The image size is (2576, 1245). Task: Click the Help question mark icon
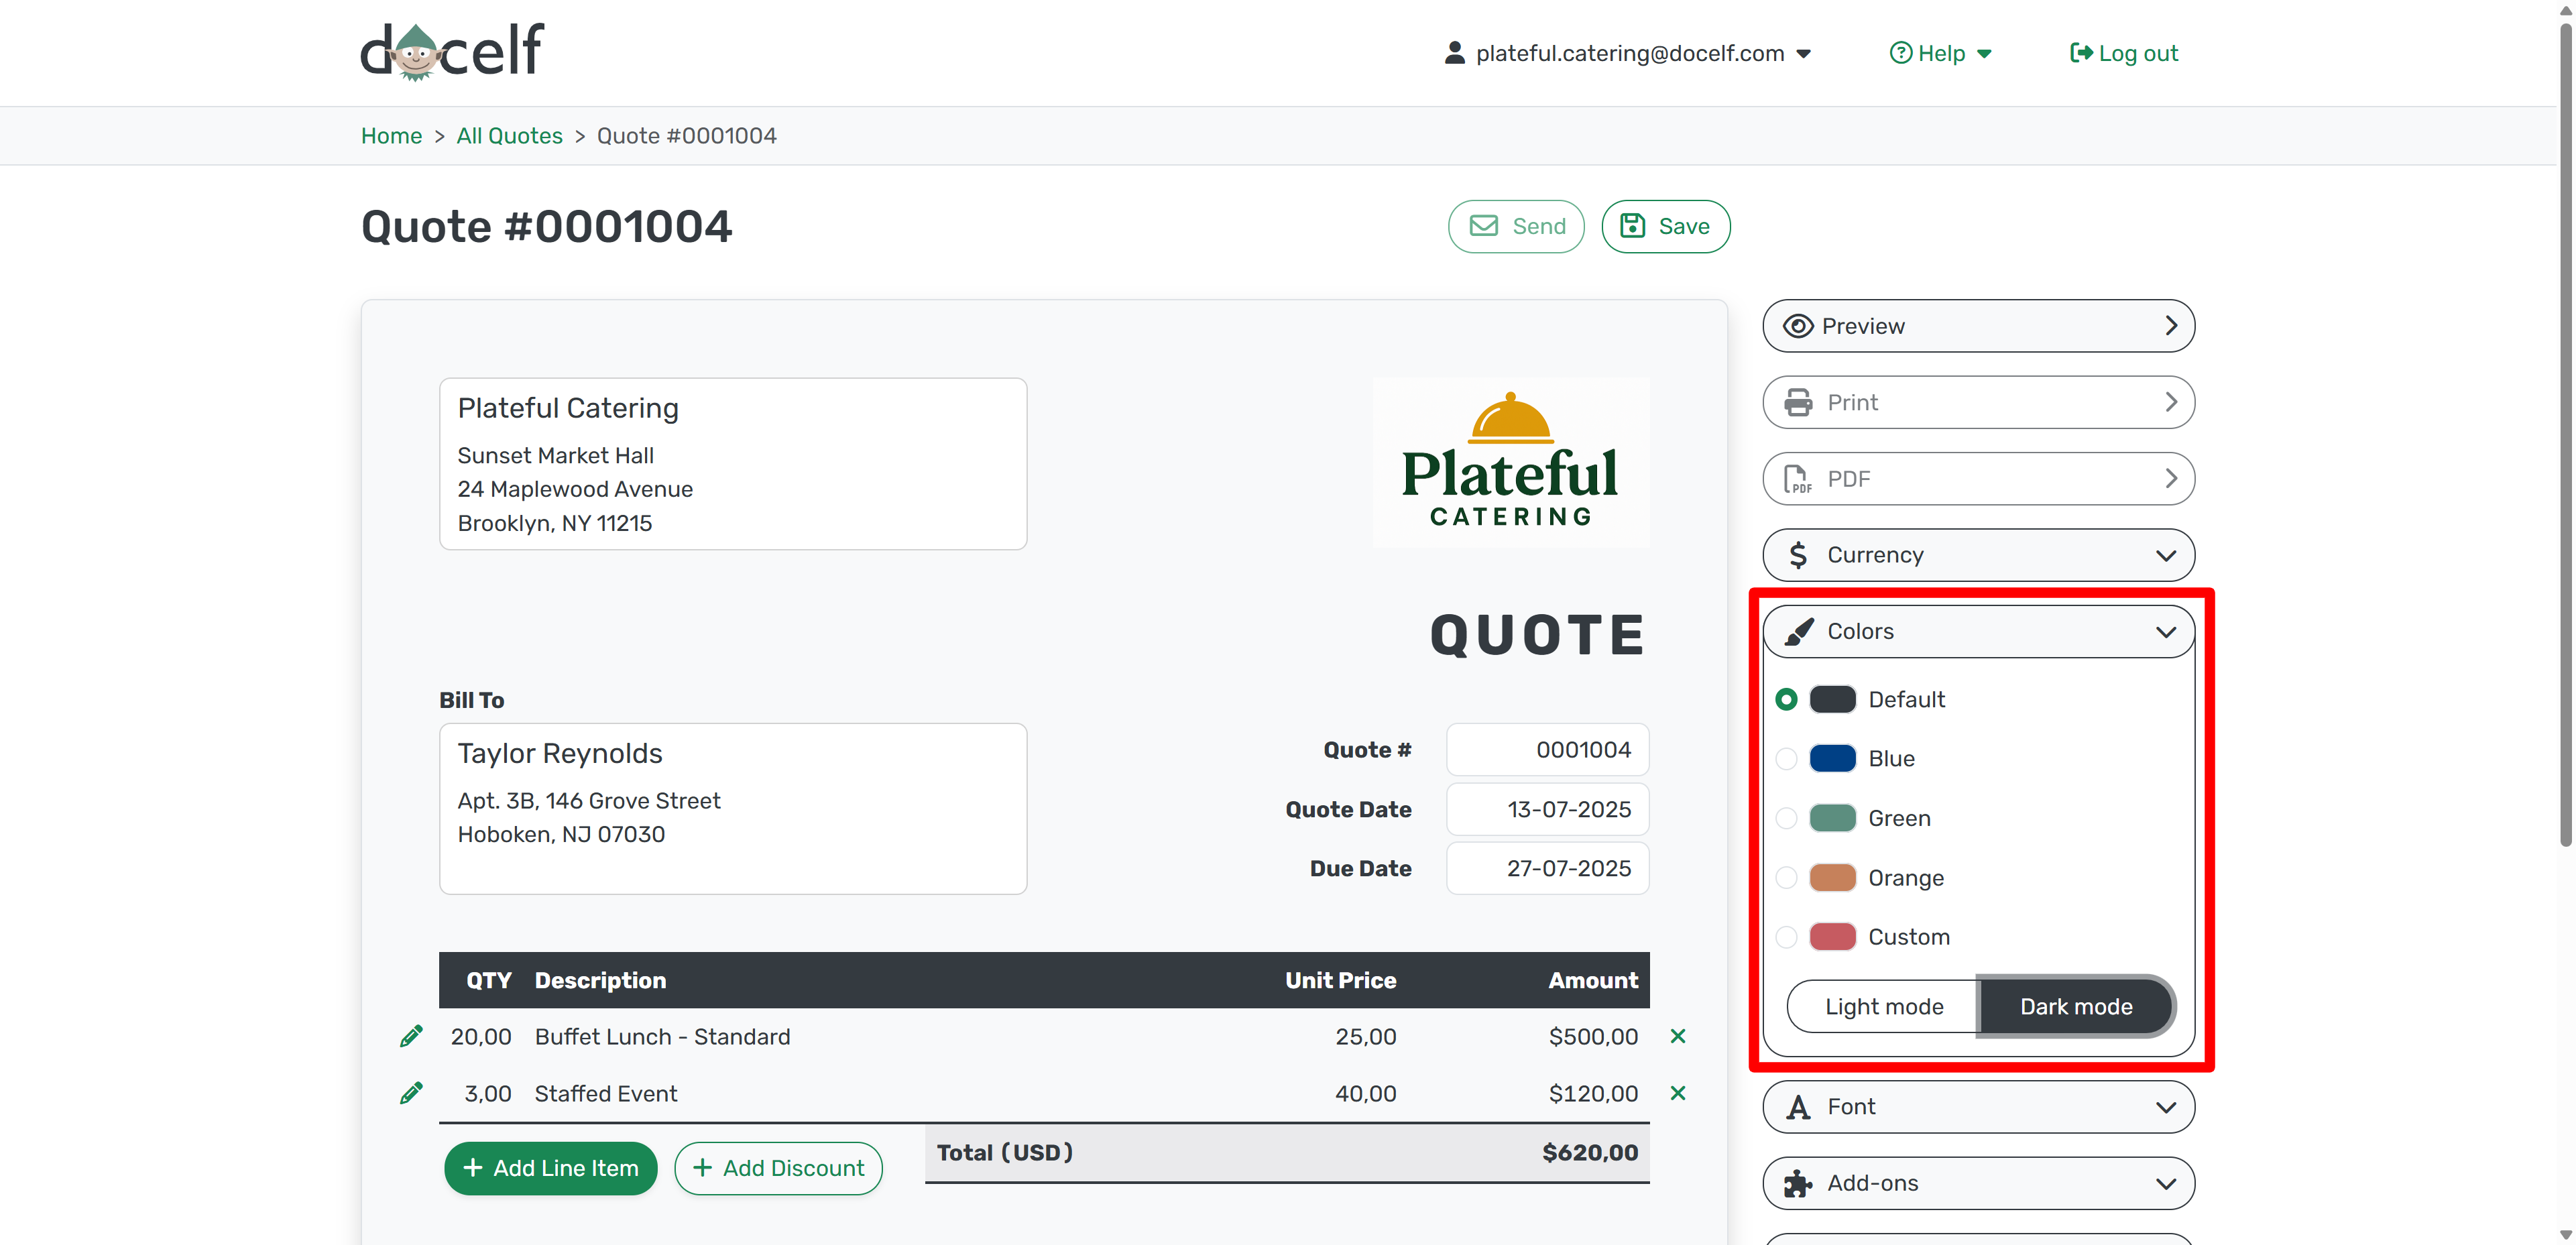pyautogui.click(x=1900, y=53)
